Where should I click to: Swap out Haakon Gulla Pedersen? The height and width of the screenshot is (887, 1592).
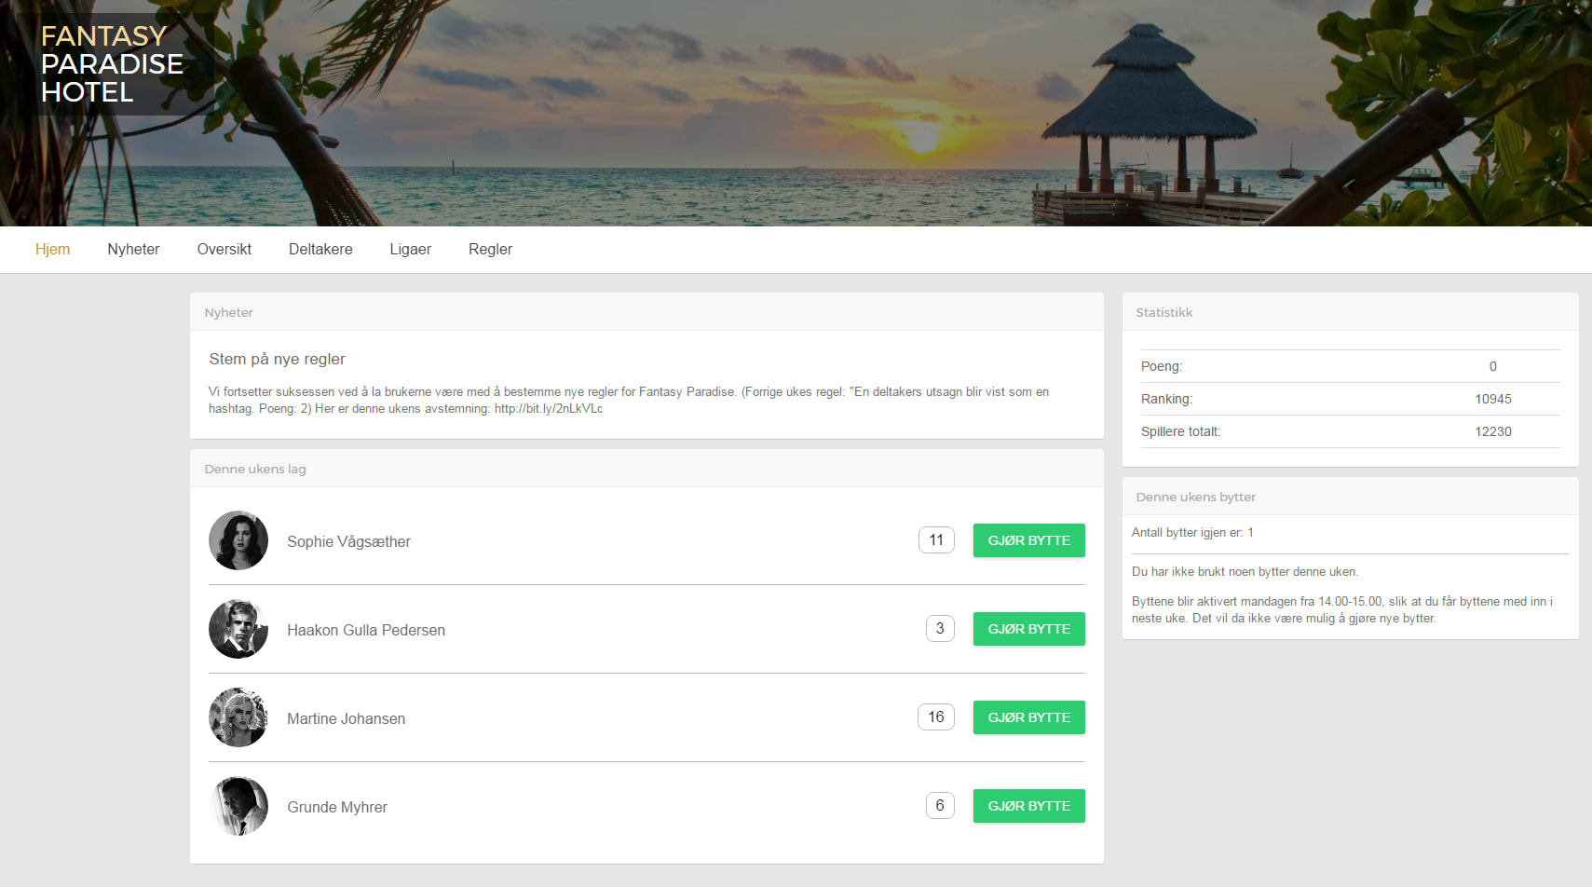pyautogui.click(x=1028, y=629)
